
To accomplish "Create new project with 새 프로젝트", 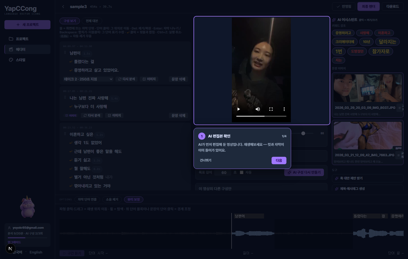I will tap(27, 24).
